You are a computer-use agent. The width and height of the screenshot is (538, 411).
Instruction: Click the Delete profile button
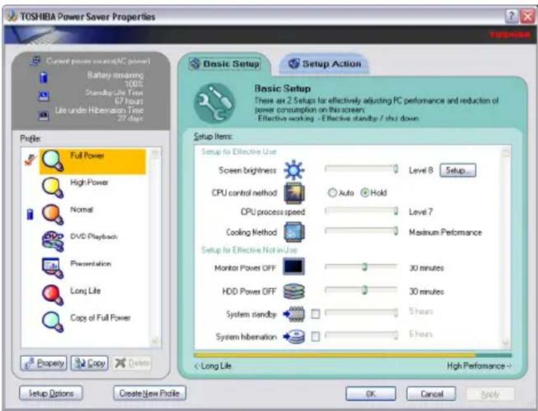[x=132, y=363]
